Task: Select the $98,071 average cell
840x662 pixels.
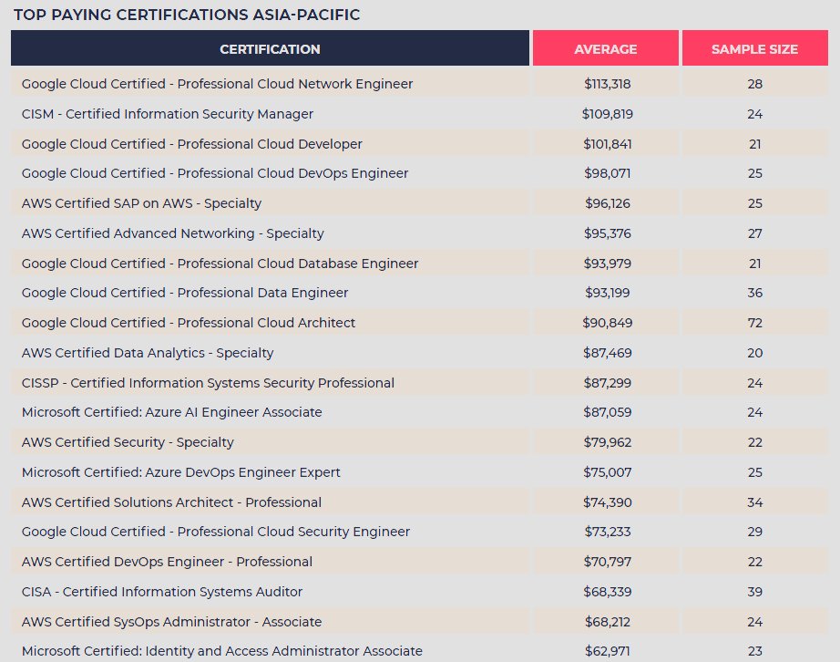Action: (x=608, y=173)
